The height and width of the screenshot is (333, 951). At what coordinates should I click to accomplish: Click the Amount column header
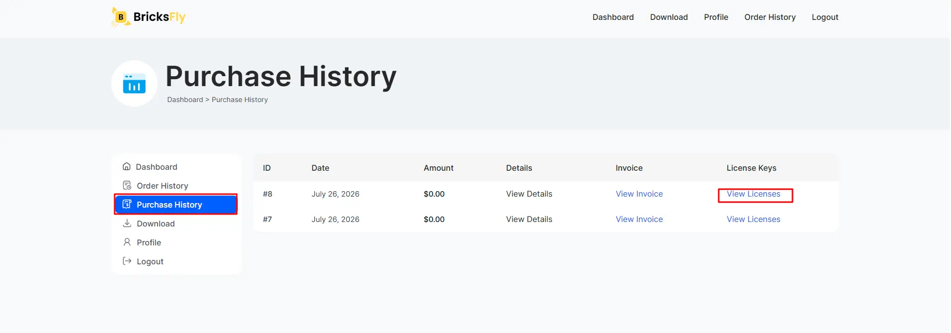click(438, 168)
